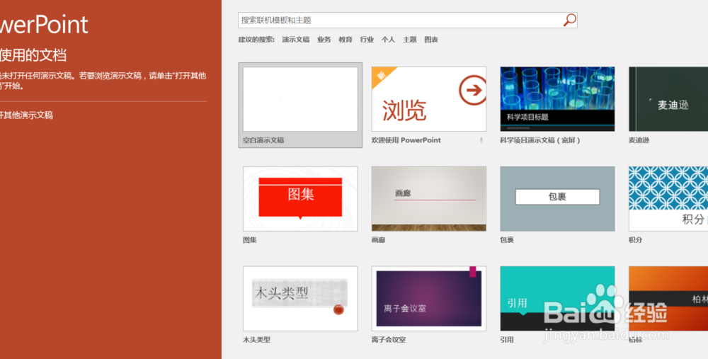Click the 建议的搜索 label
708x359 pixels.
coord(256,40)
